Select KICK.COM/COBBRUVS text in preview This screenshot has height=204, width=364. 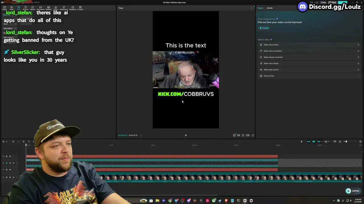[186, 94]
